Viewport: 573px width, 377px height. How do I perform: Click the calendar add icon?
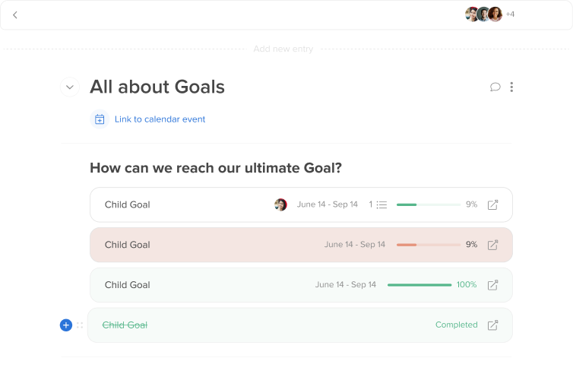coord(100,119)
